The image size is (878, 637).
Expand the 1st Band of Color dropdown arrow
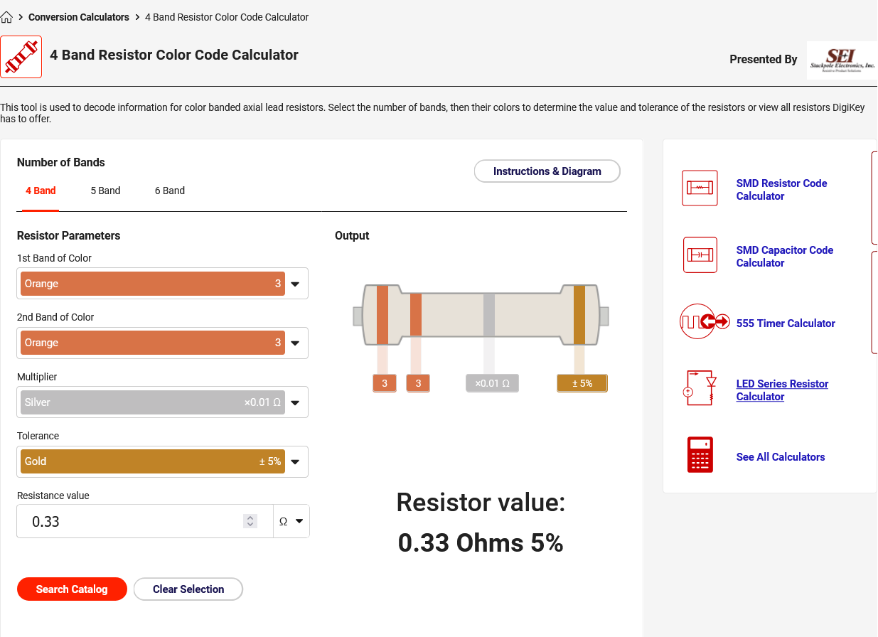point(296,284)
